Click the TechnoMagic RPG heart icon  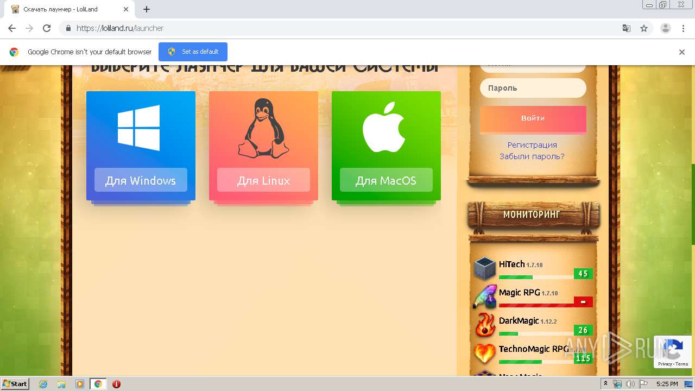point(484,353)
